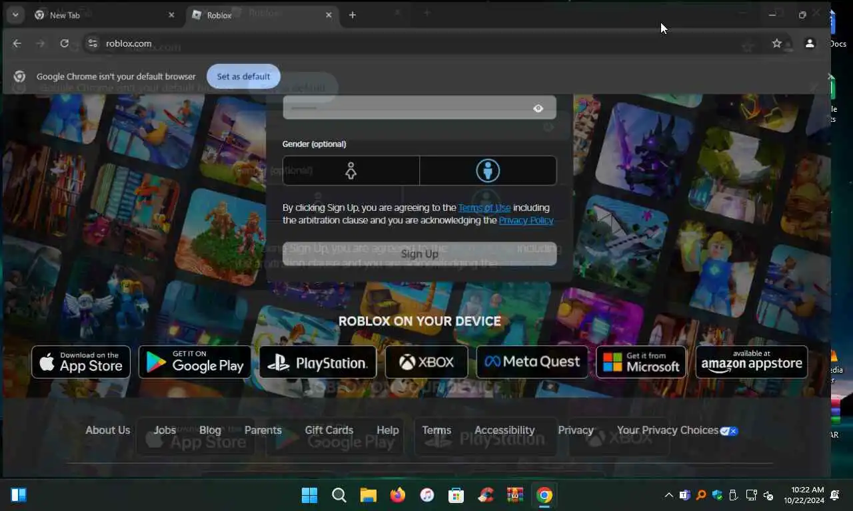Switch to the New Tab browser tab
The height and width of the screenshot is (511, 853).
(x=100, y=15)
